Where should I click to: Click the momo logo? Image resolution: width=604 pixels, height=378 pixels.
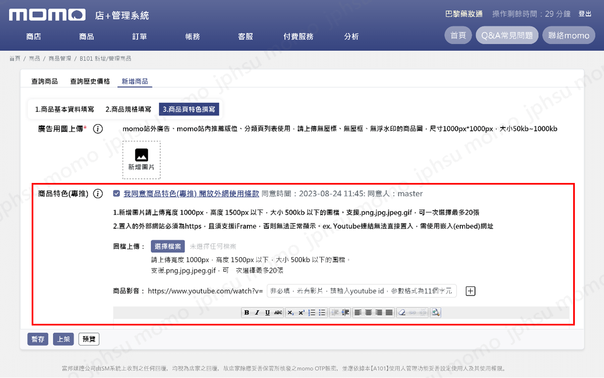(x=47, y=15)
